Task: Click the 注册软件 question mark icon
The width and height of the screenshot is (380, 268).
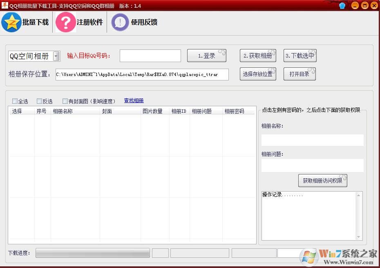Action: (x=65, y=22)
